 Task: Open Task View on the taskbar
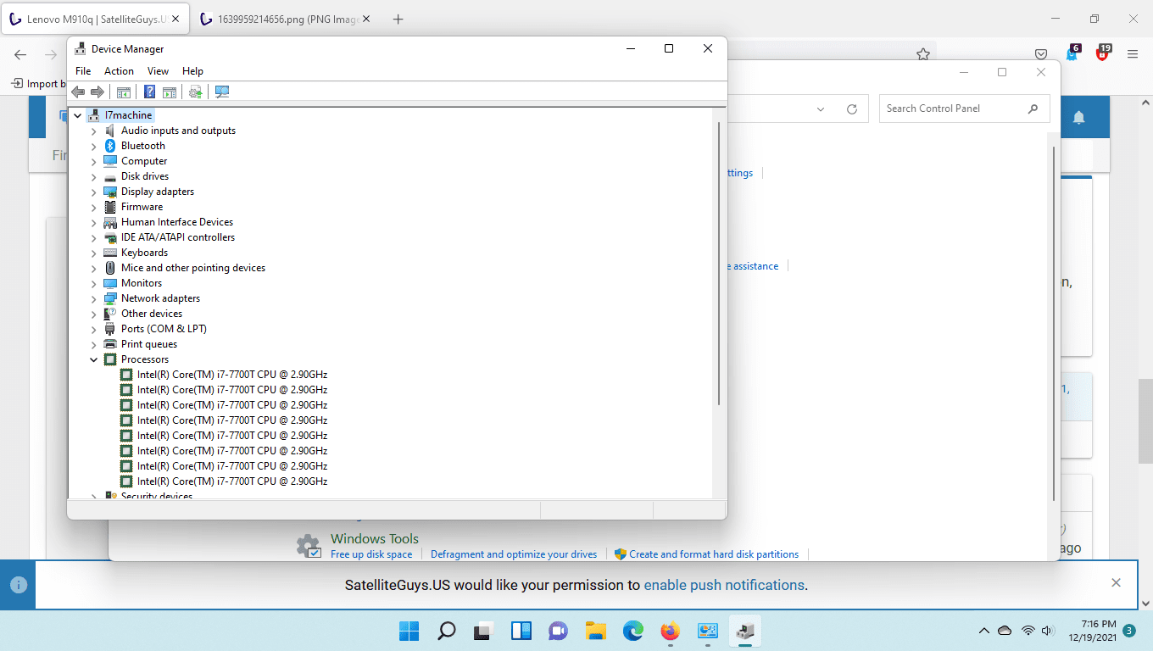[x=483, y=631]
